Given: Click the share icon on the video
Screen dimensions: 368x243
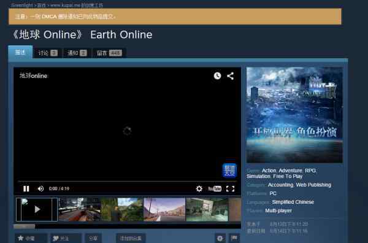Looking at the screenshot, I should 230,75.
